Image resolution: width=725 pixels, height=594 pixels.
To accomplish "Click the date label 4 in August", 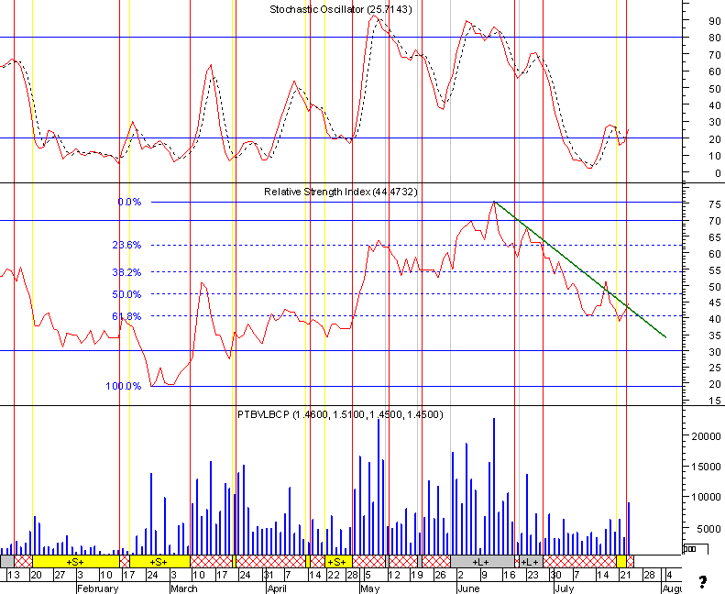I will 668,575.
